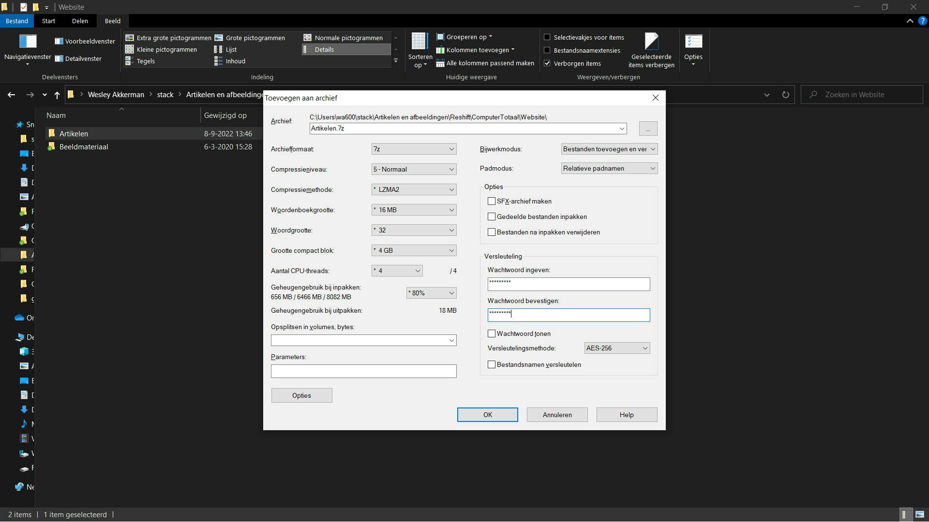Click the Help question mark icon

922,21
